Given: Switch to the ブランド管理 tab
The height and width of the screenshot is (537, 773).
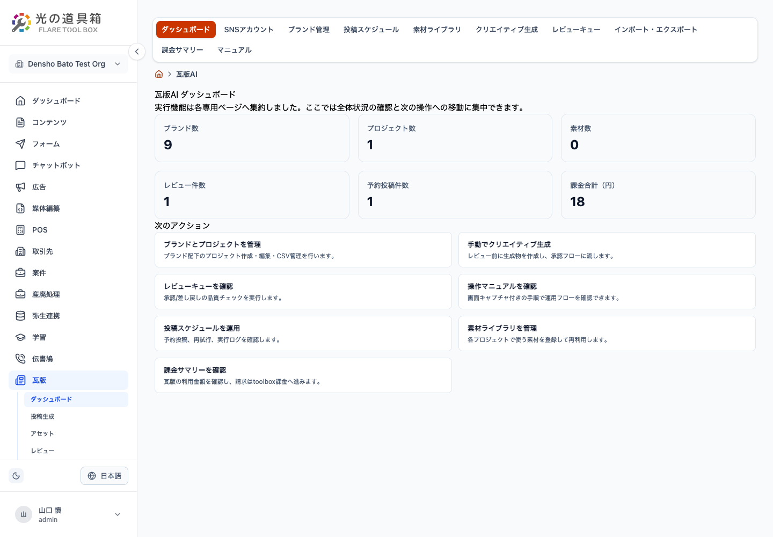Looking at the screenshot, I should (309, 30).
